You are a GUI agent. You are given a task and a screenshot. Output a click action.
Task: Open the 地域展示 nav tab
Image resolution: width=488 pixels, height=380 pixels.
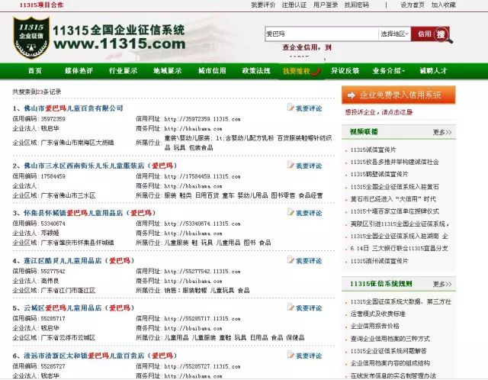[x=168, y=71]
